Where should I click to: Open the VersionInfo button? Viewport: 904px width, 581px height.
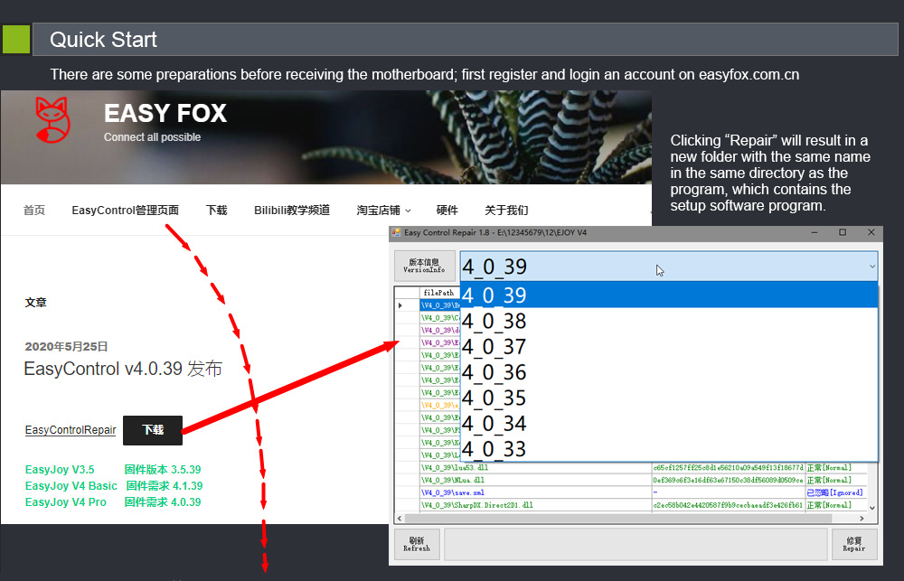coord(424,266)
